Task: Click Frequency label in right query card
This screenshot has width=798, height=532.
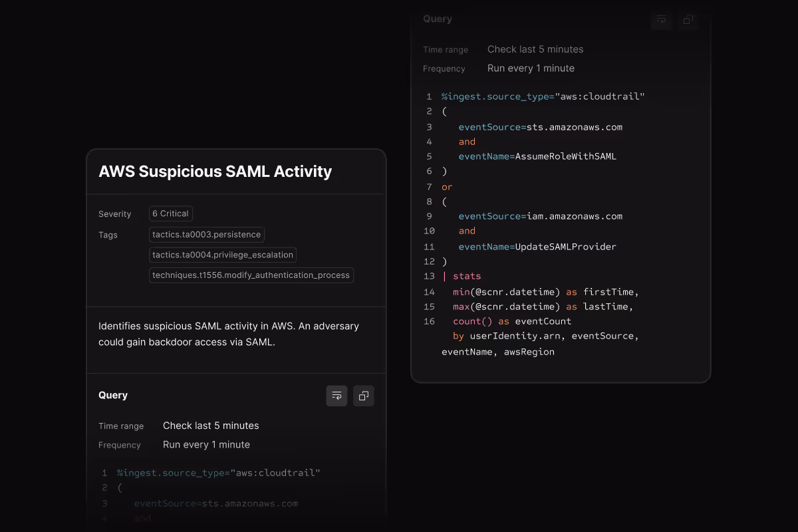Action: click(444, 68)
